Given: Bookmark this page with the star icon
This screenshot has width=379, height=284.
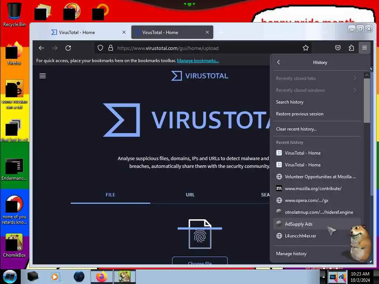Looking at the screenshot, I should [x=305, y=48].
